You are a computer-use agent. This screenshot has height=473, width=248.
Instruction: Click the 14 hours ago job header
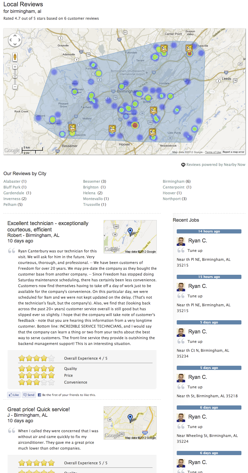(209, 231)
